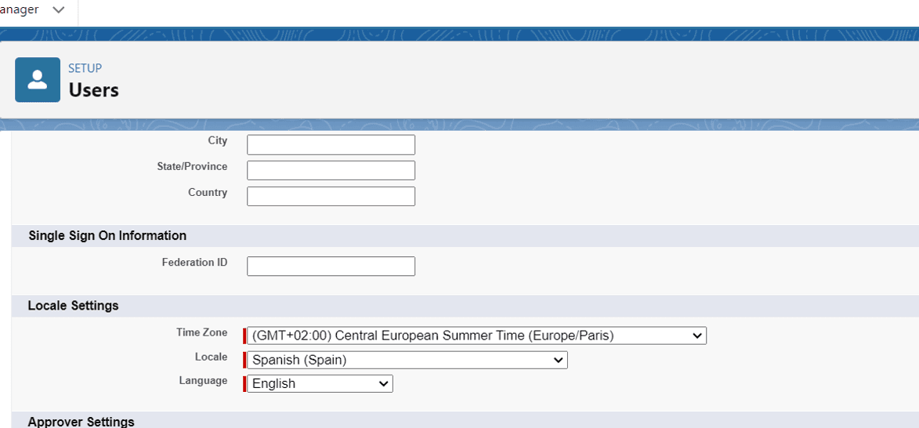The height and width of the screenshot is (428, 919).
Task: Click the Single Sign On Information section header
Action: [107, 236]
